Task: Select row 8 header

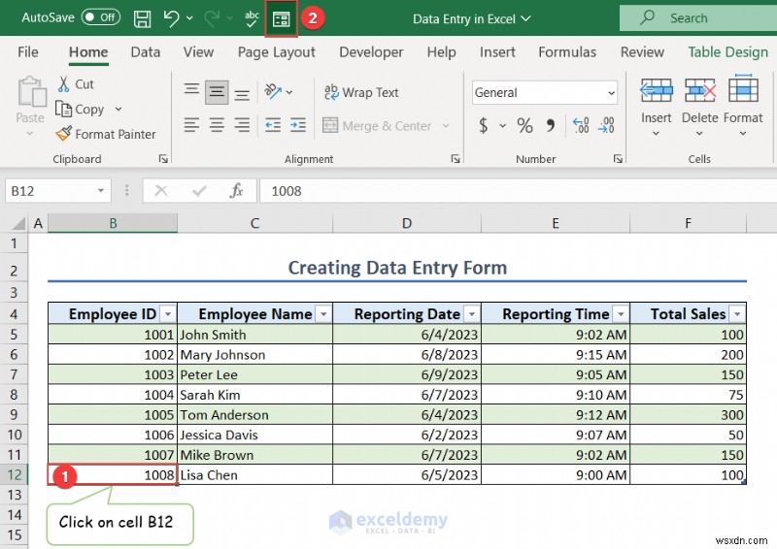Action: click(14, 395)
